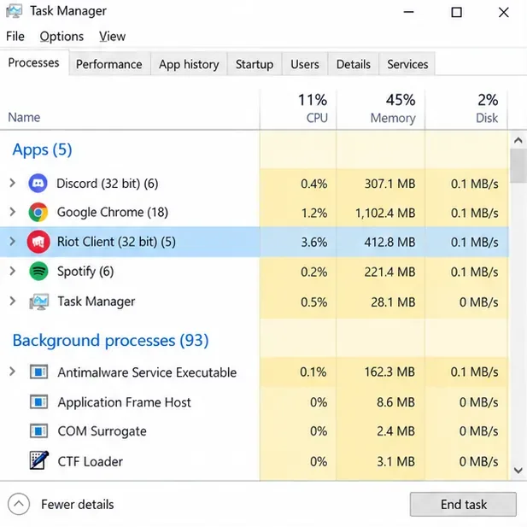
Task: Select the Apps (5) group header
Action: pos(42,149)
